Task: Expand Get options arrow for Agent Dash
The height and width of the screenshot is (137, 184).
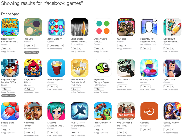Action: coord(172,86)
